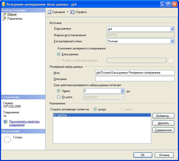Click the Описание text field

point(135,79)
